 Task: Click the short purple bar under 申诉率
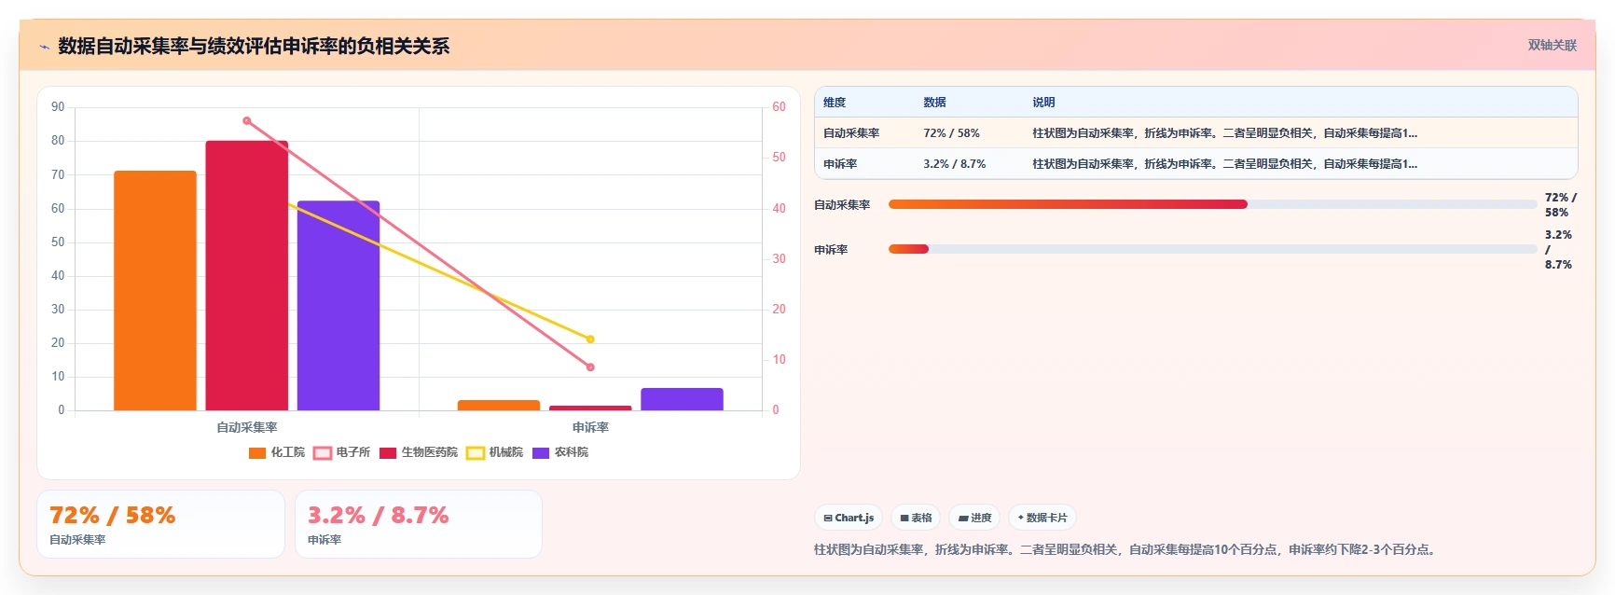tap(682, 399)
